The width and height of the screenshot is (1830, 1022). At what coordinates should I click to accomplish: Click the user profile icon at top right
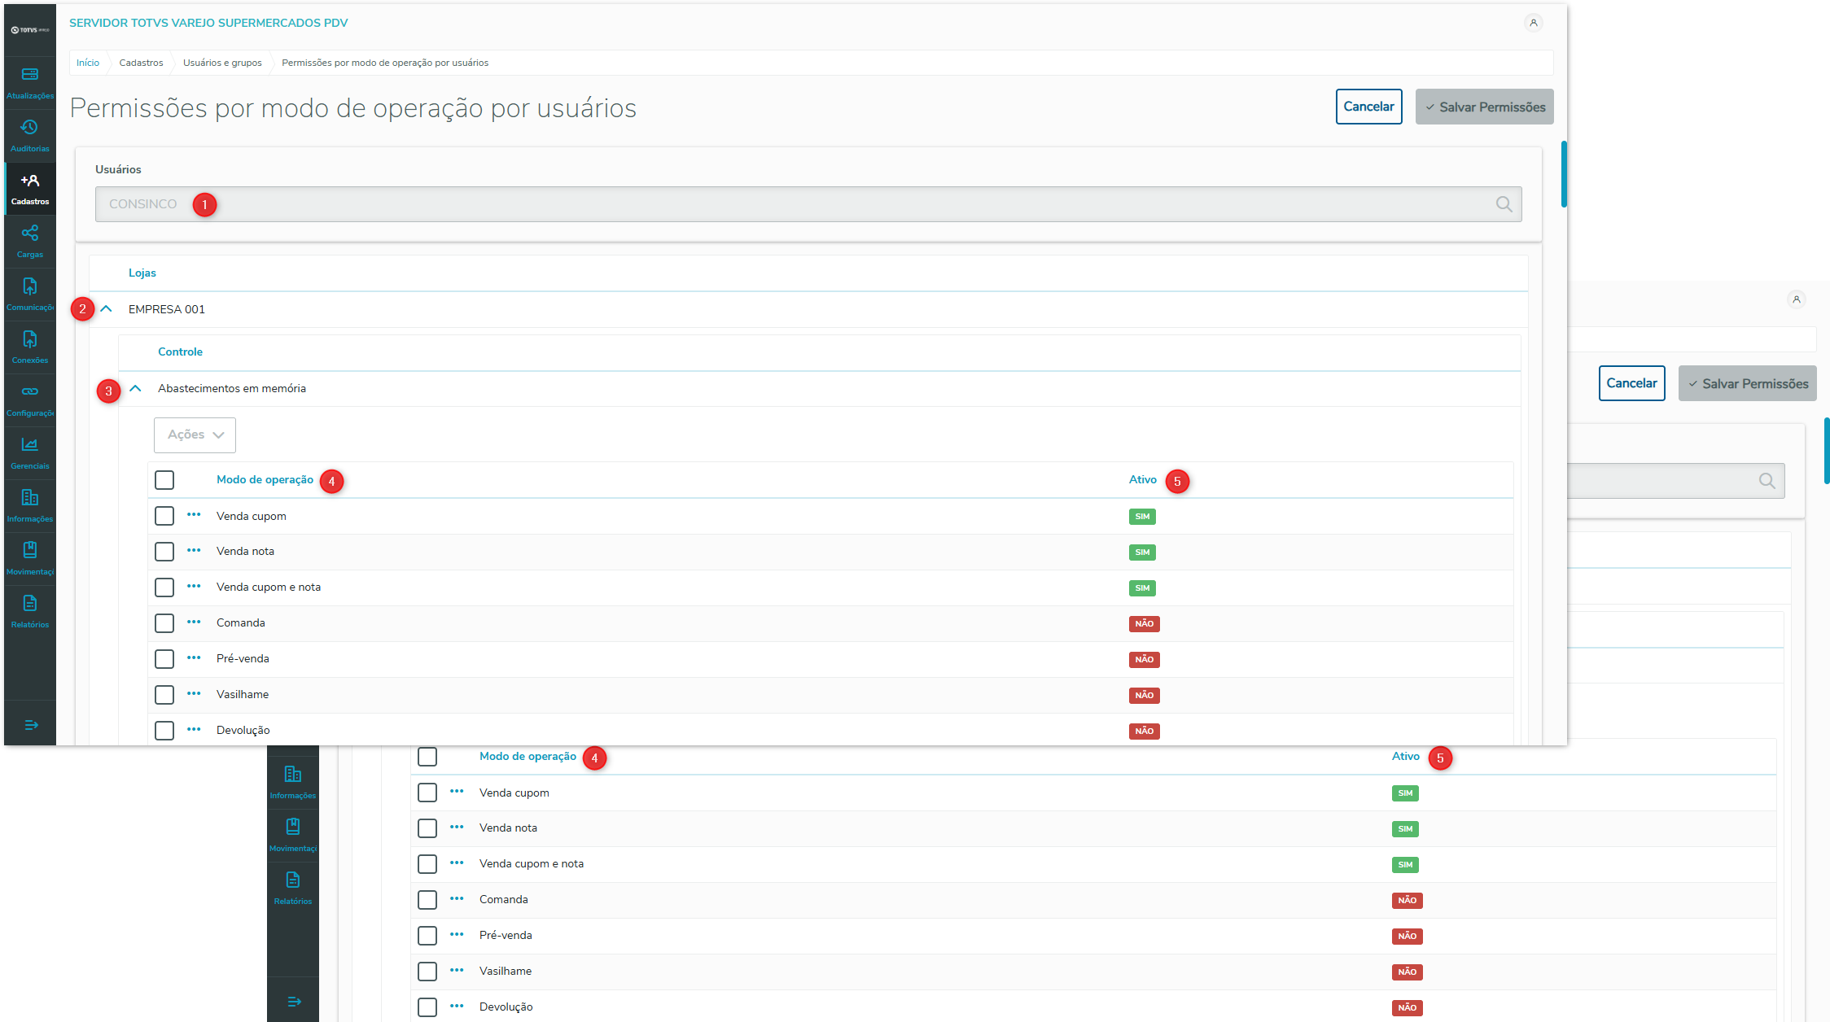click(1533, 23)
